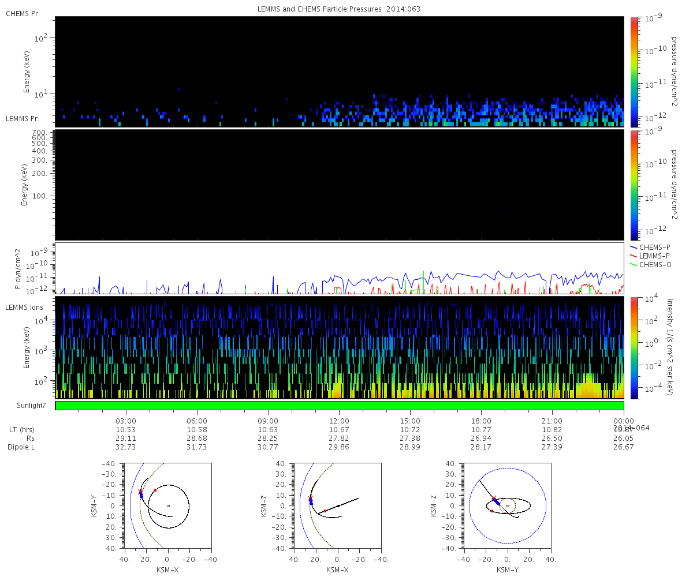693x577 pixels.
Task: Click the red X marker in KSM-X/KSM-Y plot
Action: pos(140,492)
